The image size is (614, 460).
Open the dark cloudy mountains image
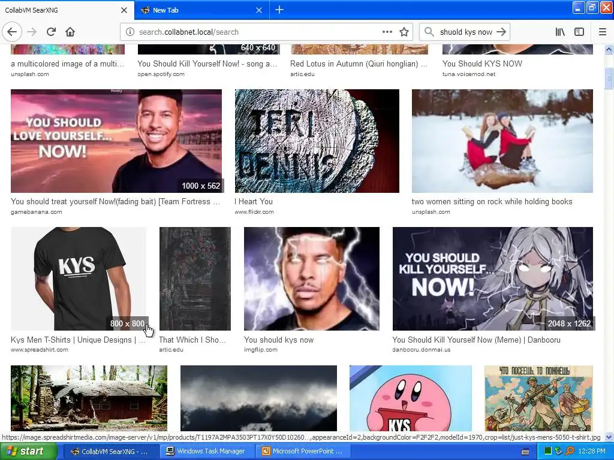pos(258,398)
